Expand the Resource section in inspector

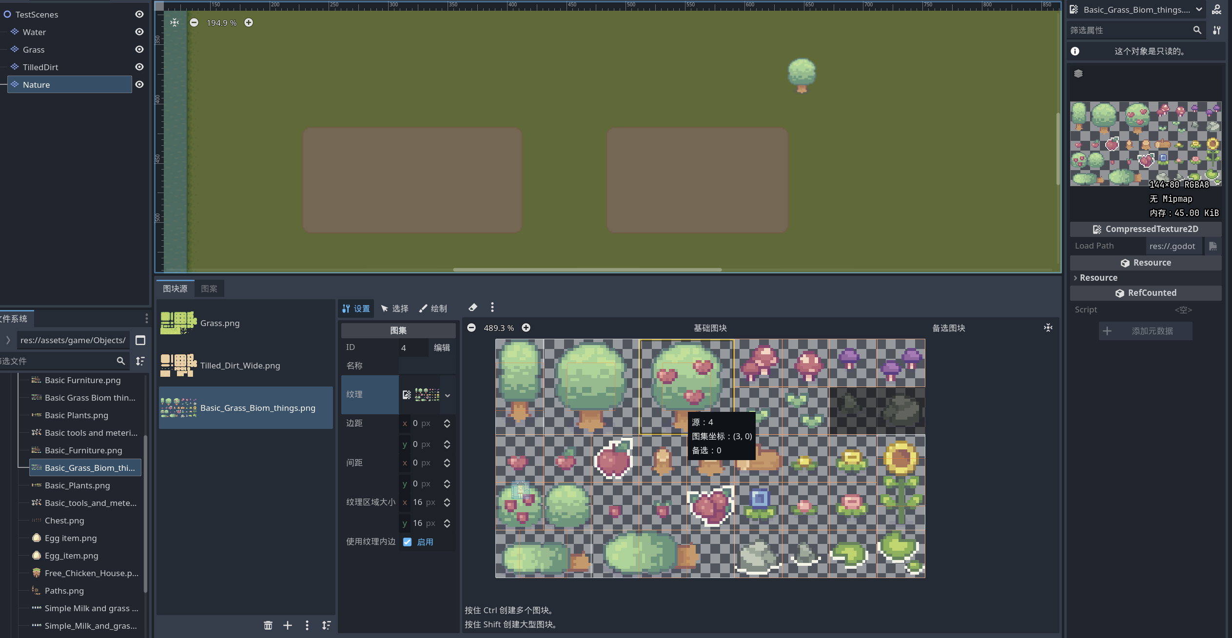pos(1097,278)
